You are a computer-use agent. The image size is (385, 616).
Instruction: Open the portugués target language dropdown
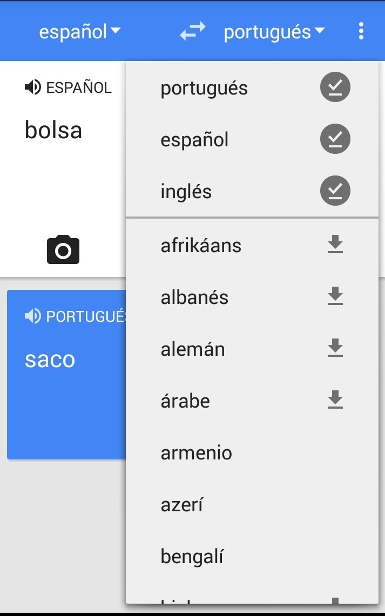point(274,32)
